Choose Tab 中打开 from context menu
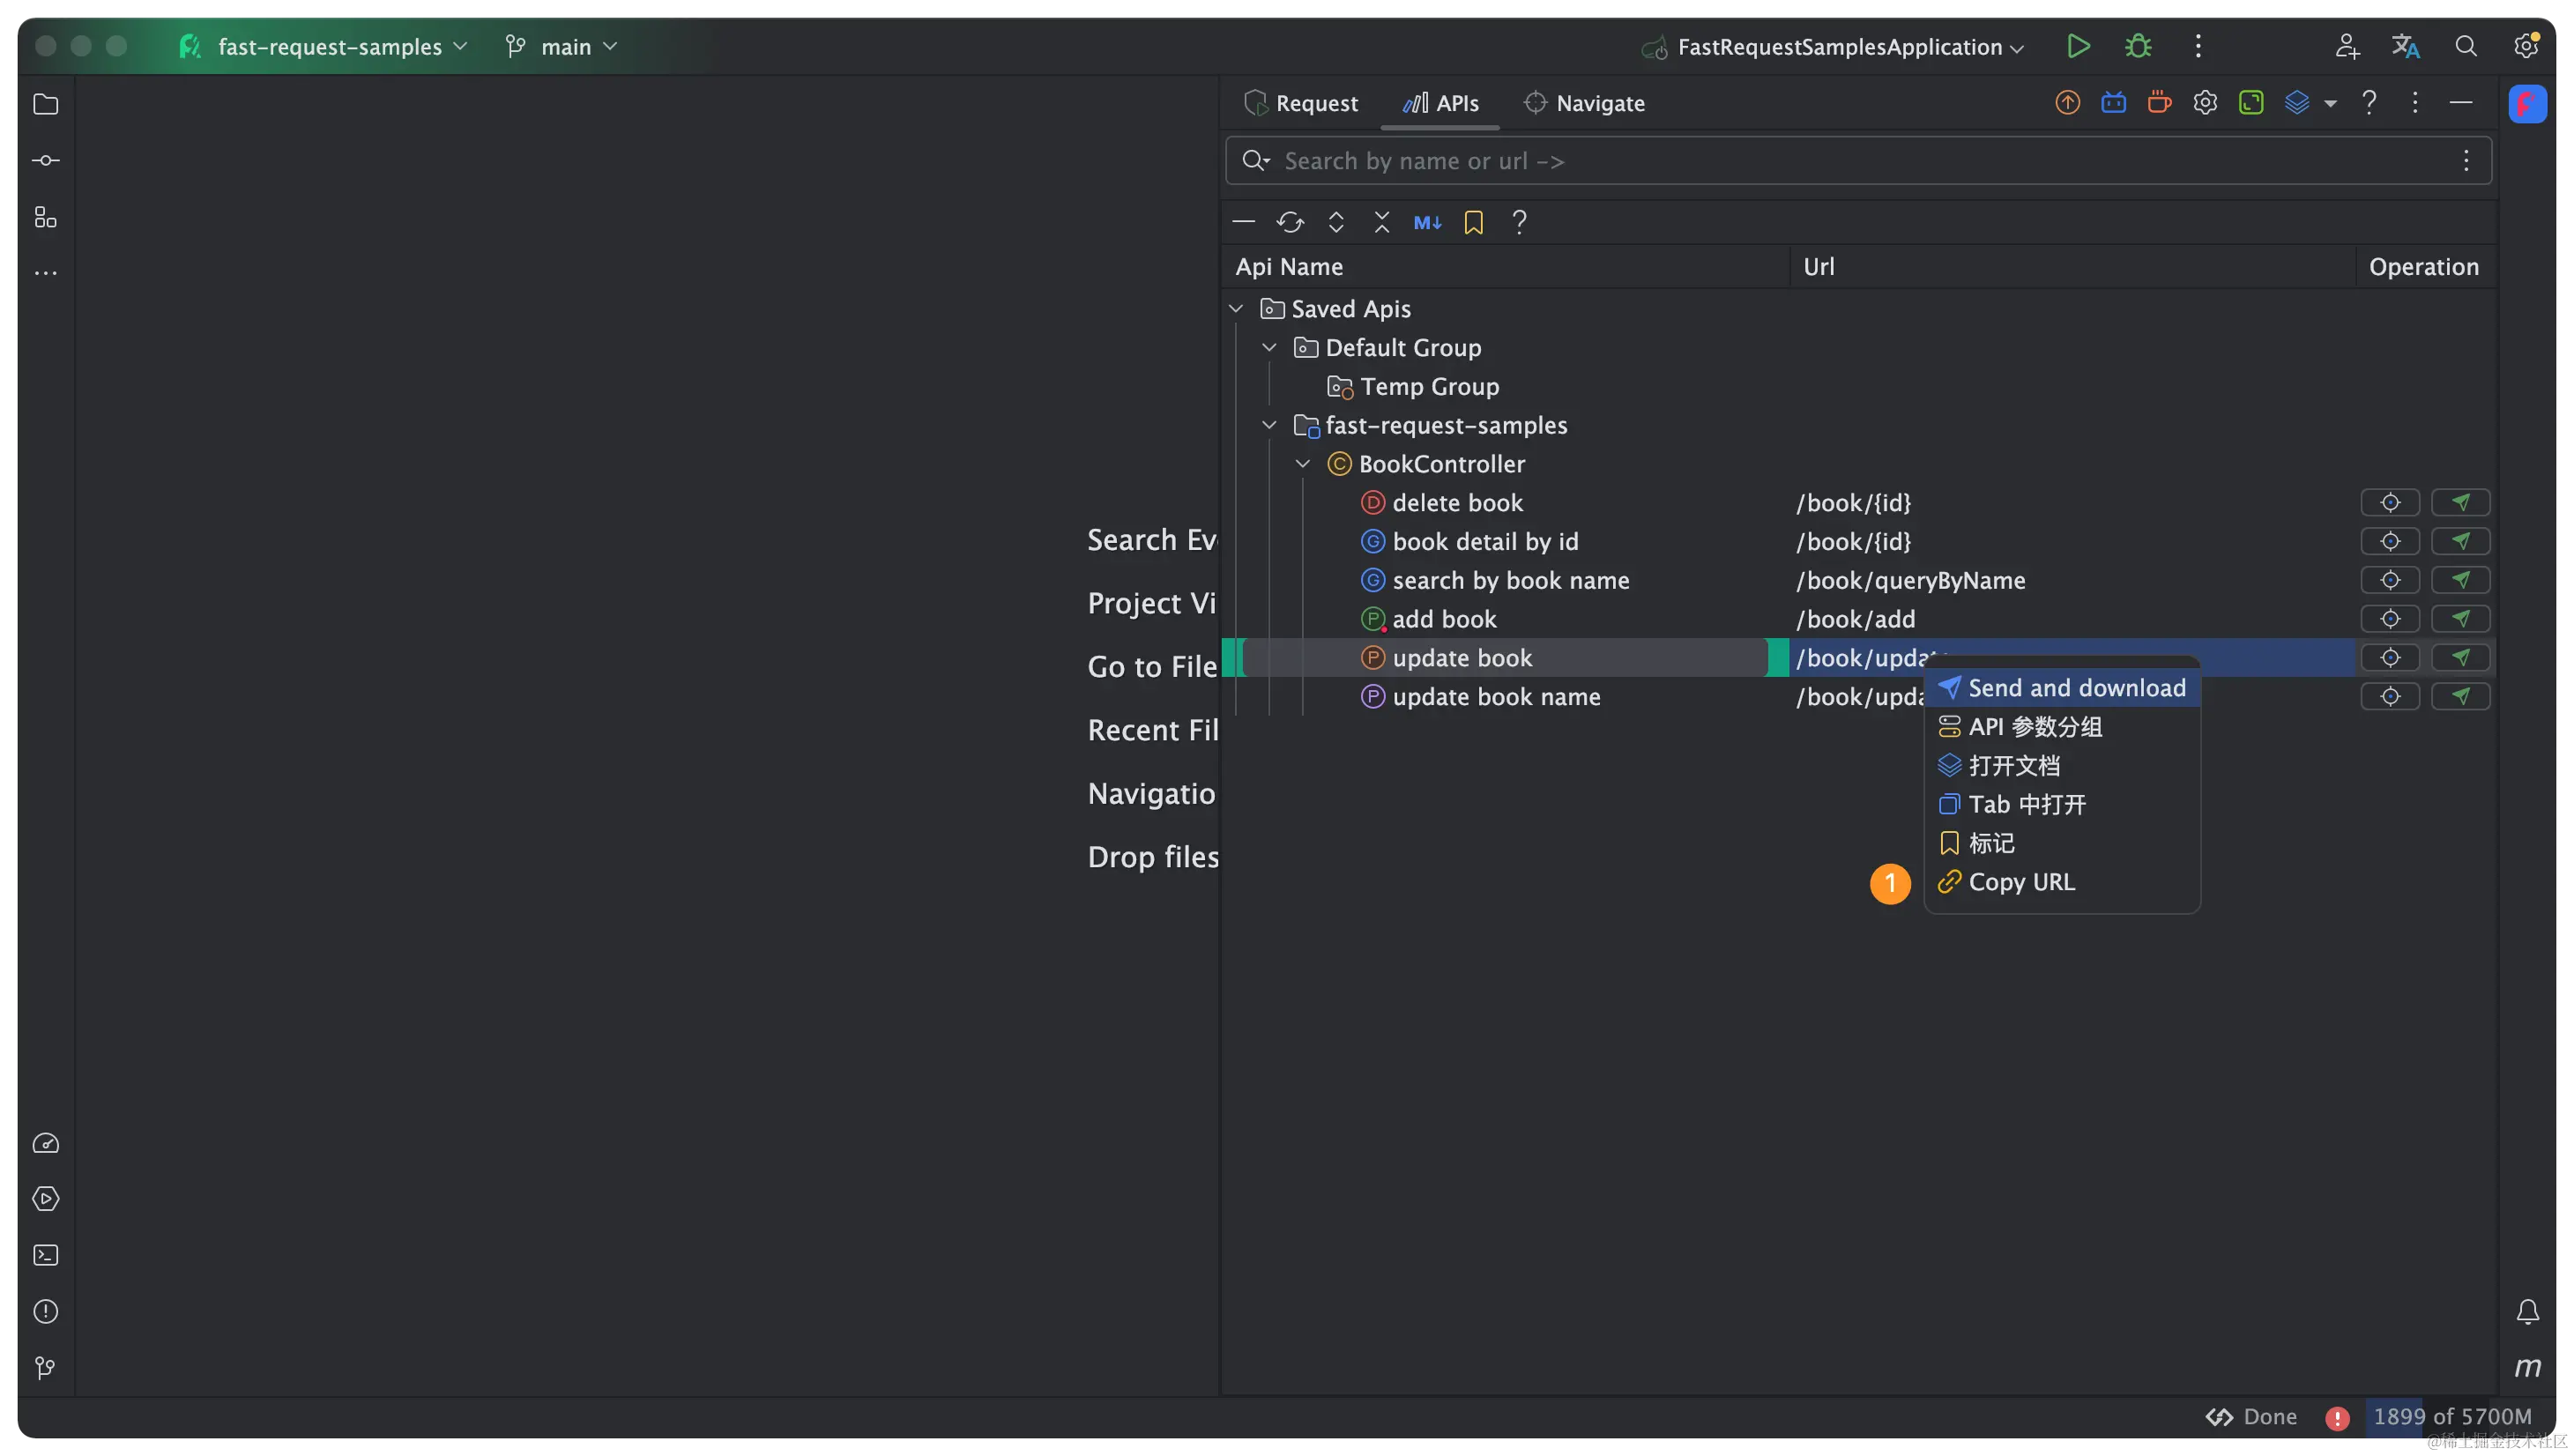2574x1456 pixels. tap(2061, 805)
